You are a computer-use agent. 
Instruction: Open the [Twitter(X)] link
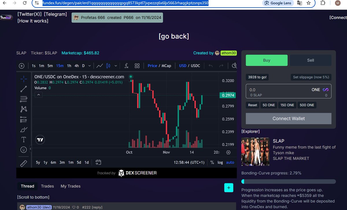[x=29, y=14]
